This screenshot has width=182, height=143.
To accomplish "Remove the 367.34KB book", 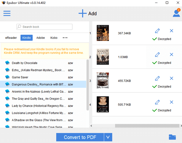I will tap(172, 31).
